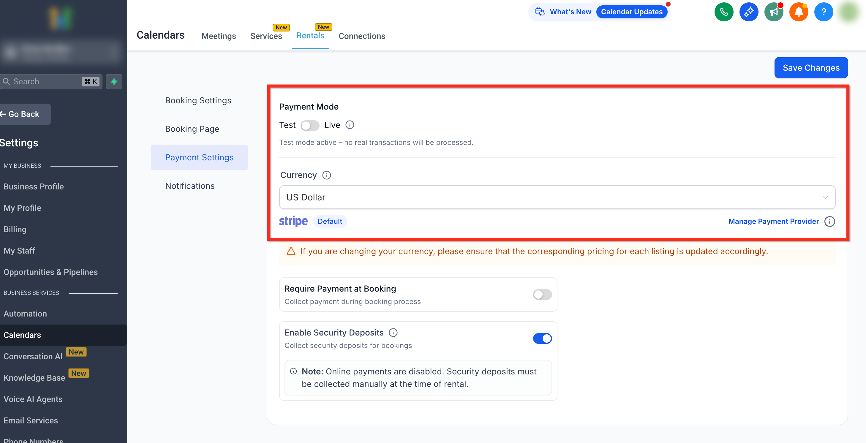866x443 pixels.
Task: Click info icon beside Live payment mode
Action: [x=350, y=125]
